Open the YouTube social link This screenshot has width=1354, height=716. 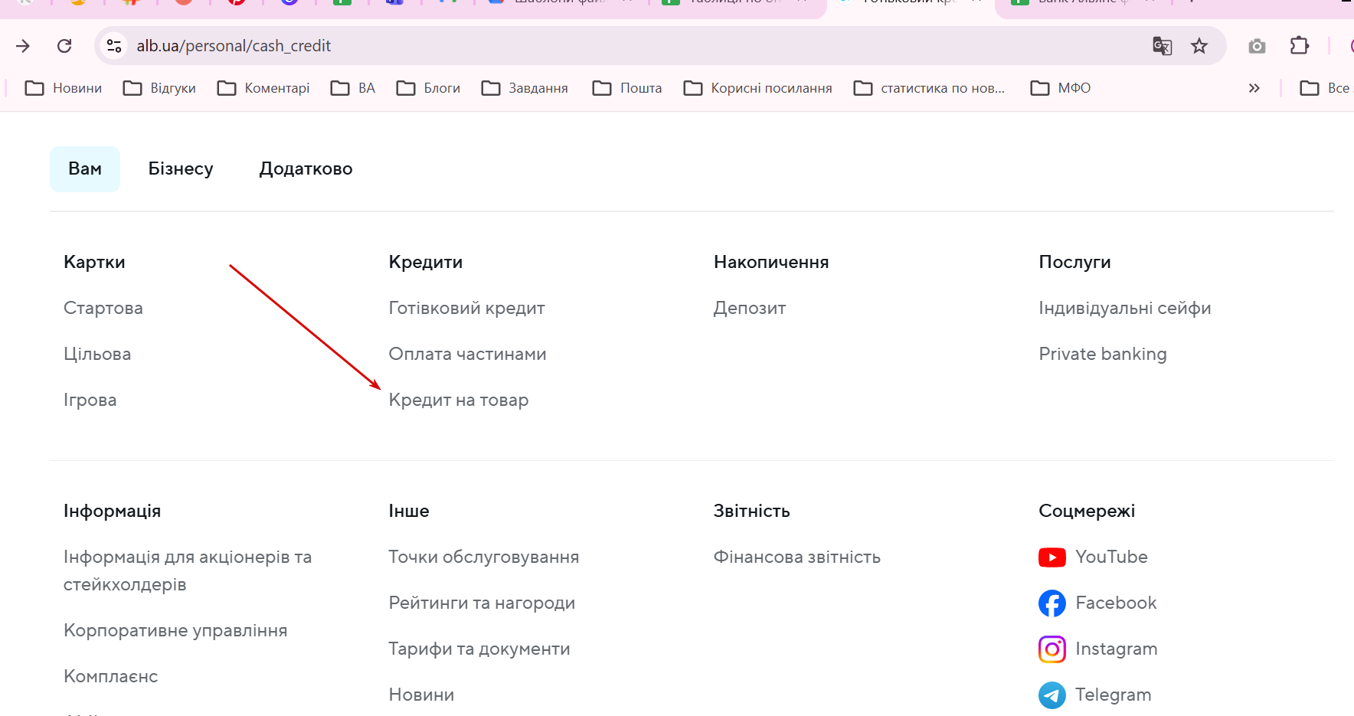pyautogui.click(x=1110, y=557)
